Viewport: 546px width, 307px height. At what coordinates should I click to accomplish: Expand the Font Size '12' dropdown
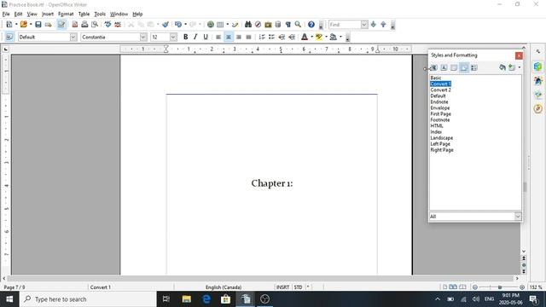(x=173, y=37)
